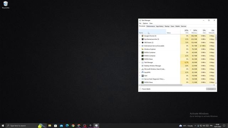Open the notification center icon

click(x=224, y=126)
